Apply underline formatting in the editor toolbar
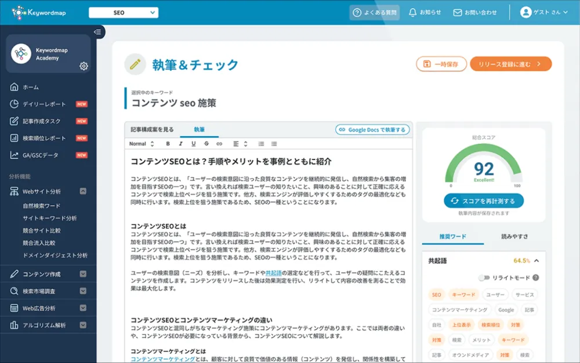 pyautogui.click(x=194, y=144)
